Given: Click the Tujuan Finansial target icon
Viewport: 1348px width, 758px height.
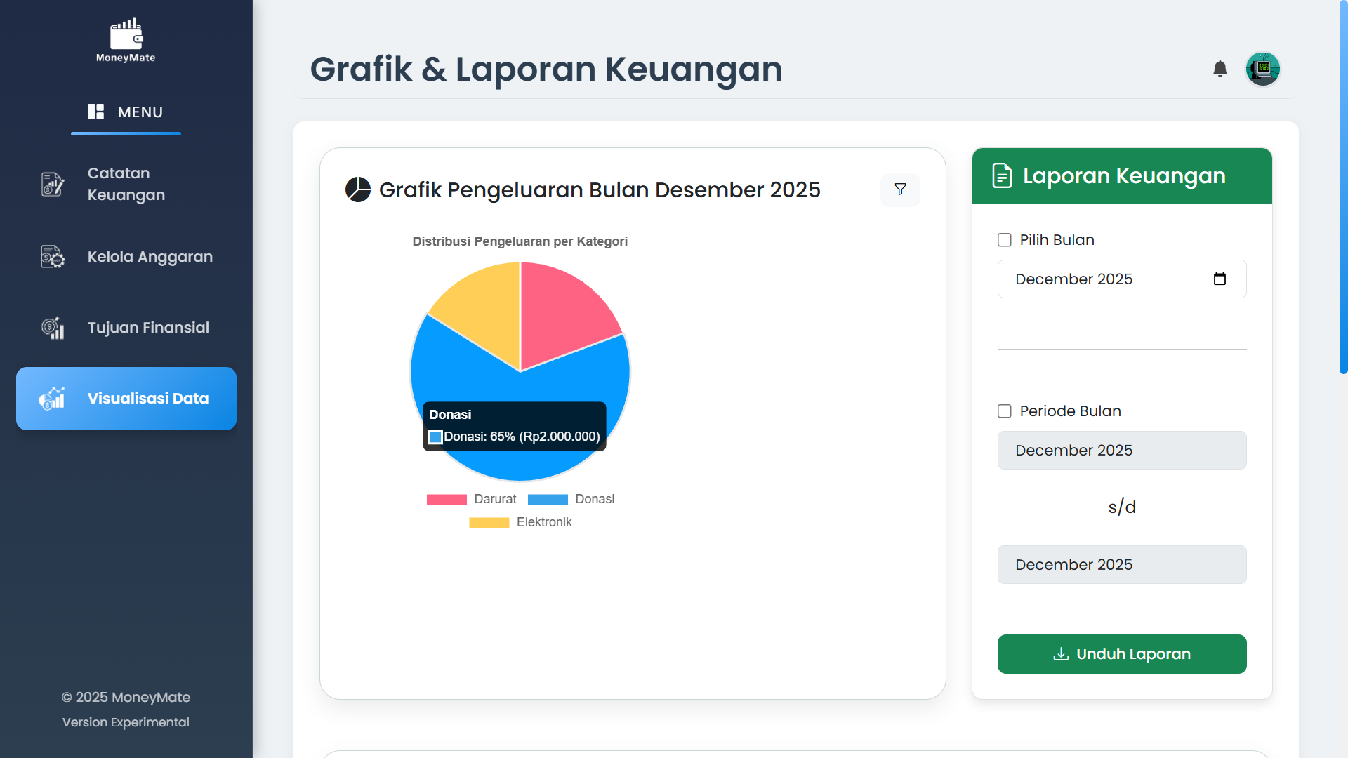Looking at the screenshot, I should pos(53,328).
